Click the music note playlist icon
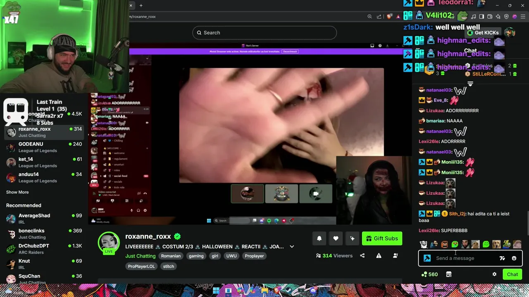The height and width of the screenshot is (297, 529). [473, 16]
